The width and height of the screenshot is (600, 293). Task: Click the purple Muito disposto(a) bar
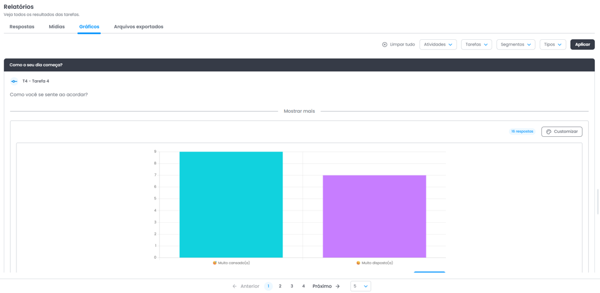point(374,216)
